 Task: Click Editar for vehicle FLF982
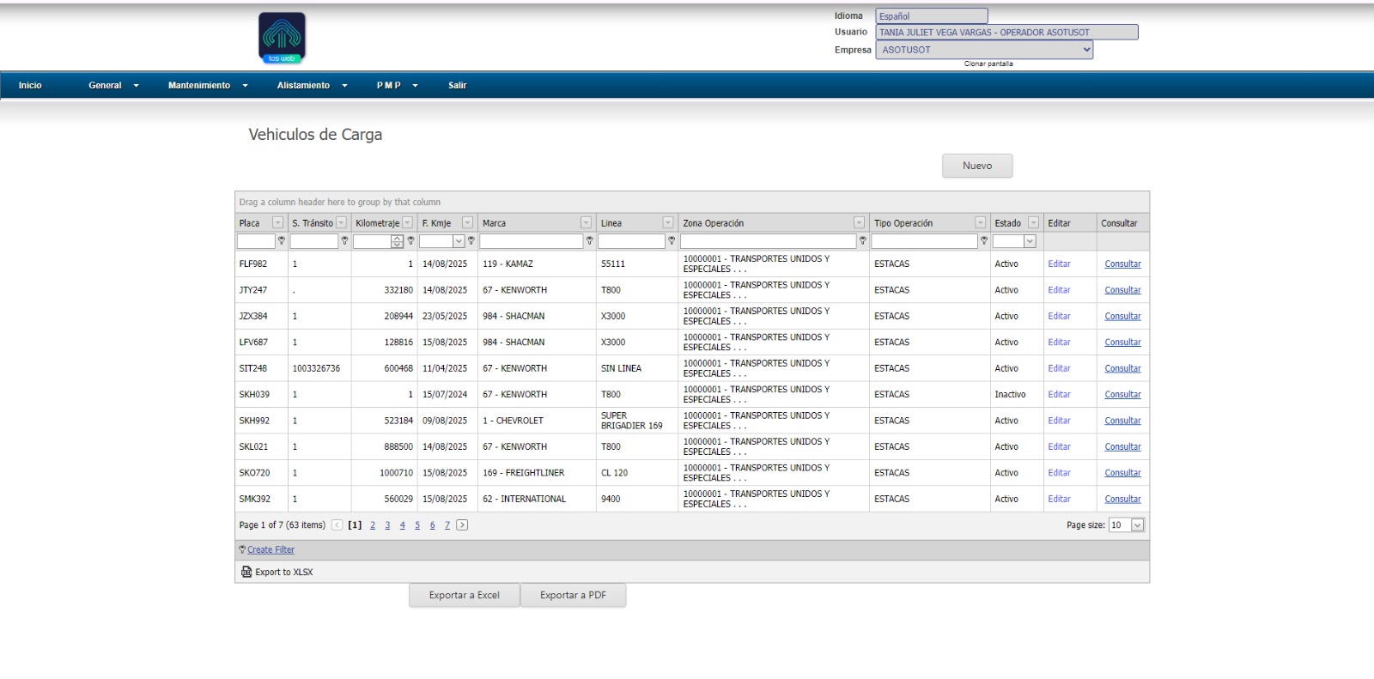1059,264
